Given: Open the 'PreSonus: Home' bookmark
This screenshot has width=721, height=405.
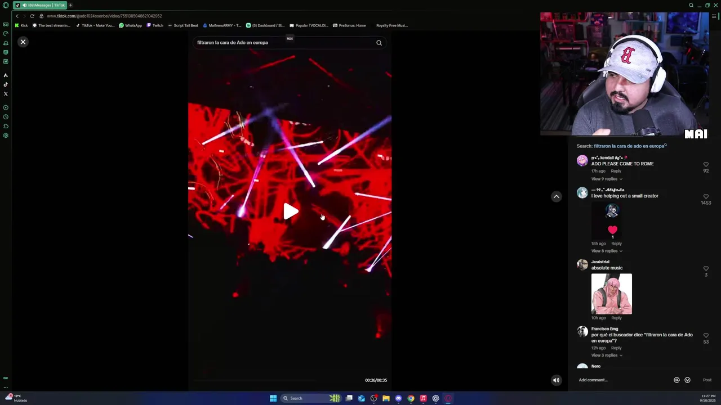Looking at the screenshot, I should pos(349,25).
